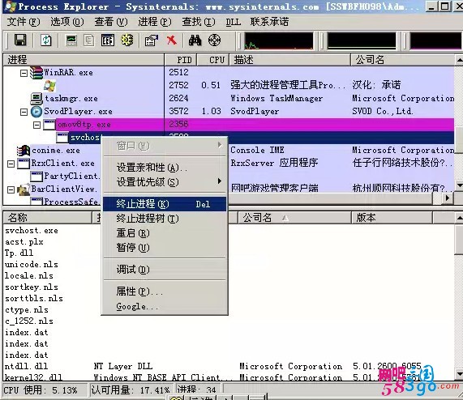Click the Save floppy disk toolbar icon
This screenshot has width=463, height=400.
[20, 40]
